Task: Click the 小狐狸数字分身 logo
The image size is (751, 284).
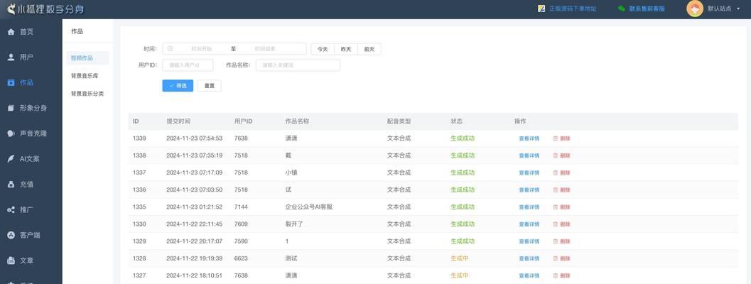Action: (45, 9)
